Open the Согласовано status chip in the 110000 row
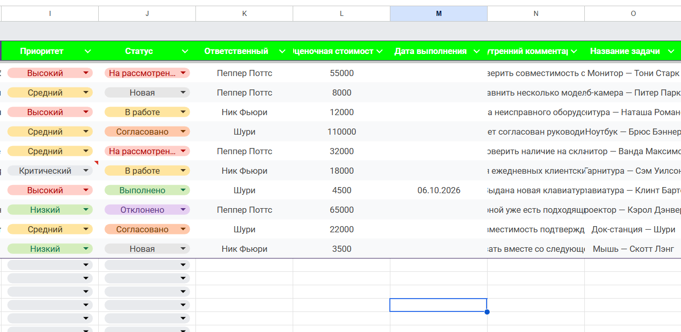The height and width of the screenshot is (332, 681). pyautogui.click(x=147, y=132)
